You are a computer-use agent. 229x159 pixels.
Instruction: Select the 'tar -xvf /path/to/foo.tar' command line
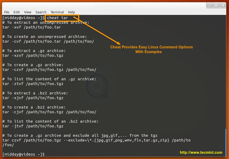coord(32,27)
